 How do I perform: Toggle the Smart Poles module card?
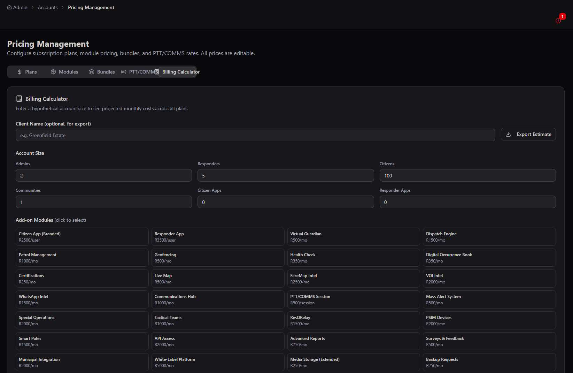pyautogui.click(x=82, y=341)
